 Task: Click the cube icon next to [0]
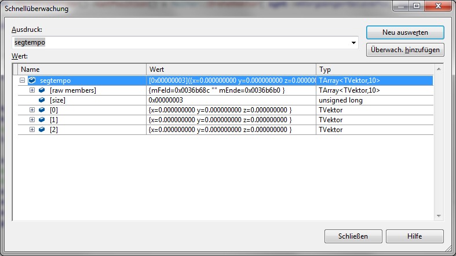[x=42, y=110]
